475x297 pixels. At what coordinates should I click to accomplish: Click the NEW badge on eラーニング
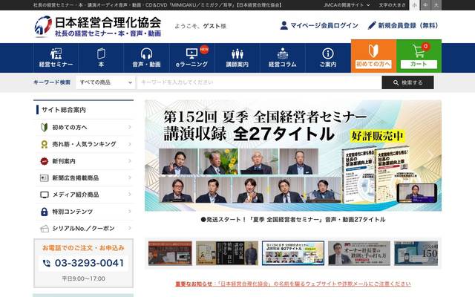click(x=205, y=49)
